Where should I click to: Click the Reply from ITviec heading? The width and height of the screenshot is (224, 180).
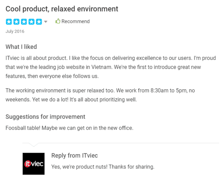click(x=75, y=155)
